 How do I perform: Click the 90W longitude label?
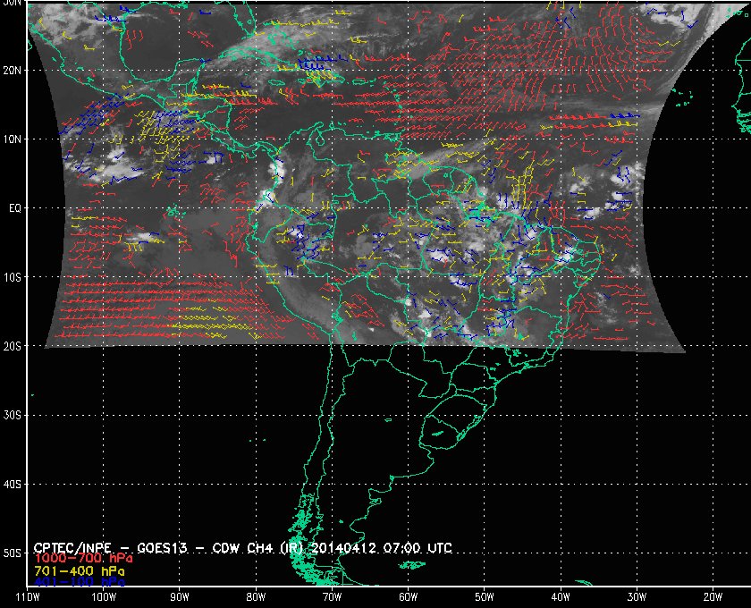(x=180, y=597)
